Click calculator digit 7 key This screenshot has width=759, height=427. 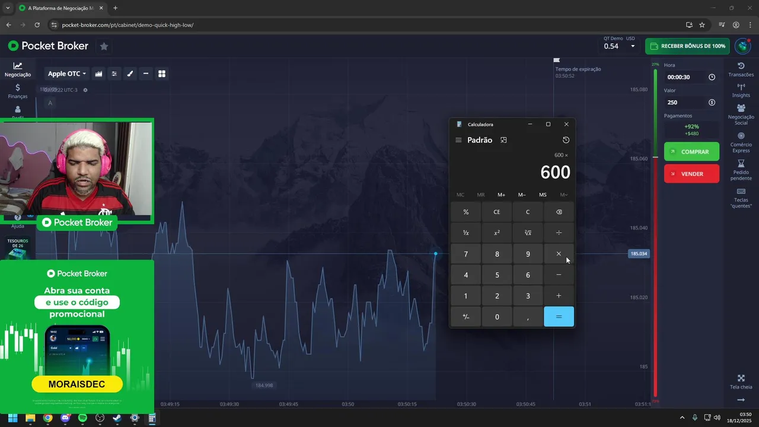pos(466,254)
